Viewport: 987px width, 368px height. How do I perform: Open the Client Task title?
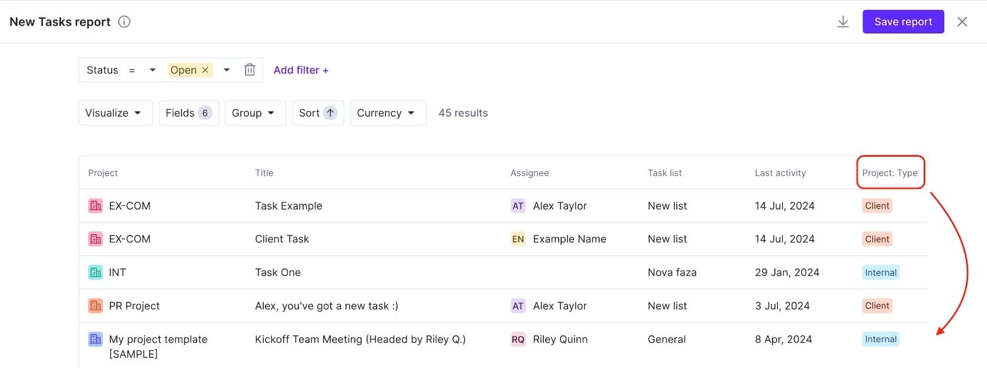[282, 239]
